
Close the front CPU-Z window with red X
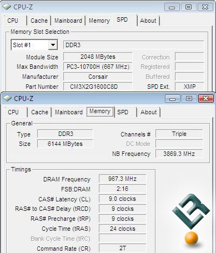tap(205, 99)
